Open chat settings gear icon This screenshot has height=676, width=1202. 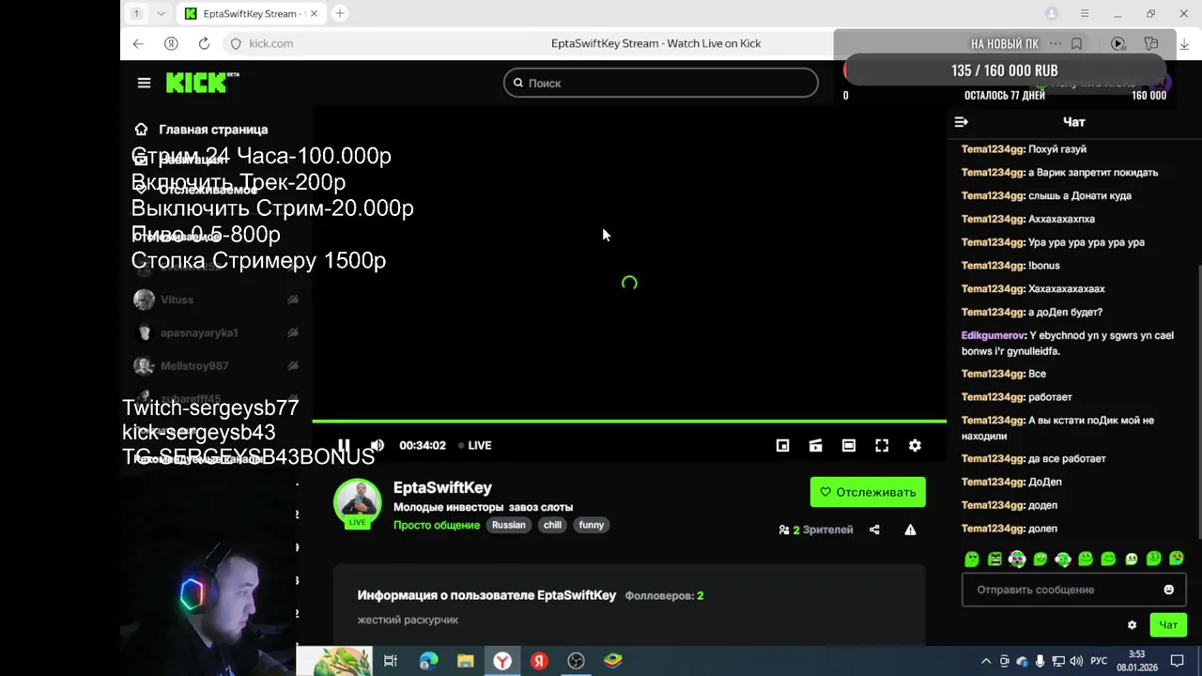(x=1132, y=624)
